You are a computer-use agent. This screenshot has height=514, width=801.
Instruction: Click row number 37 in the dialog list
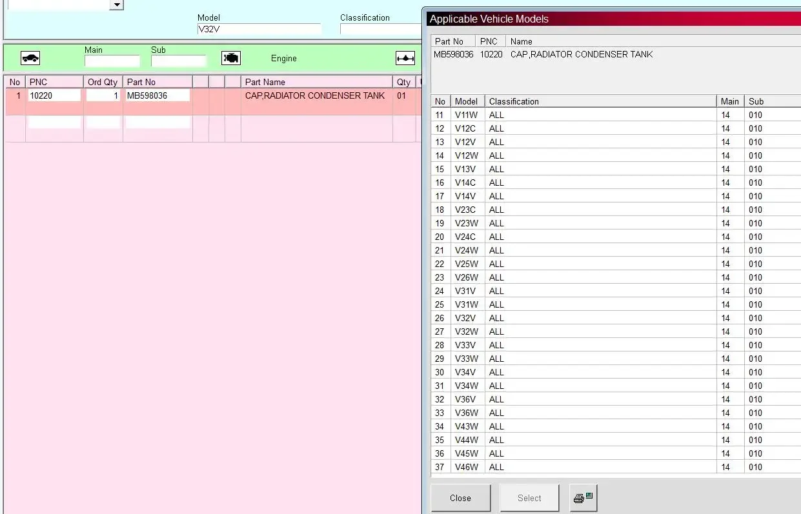pos(440,467)
